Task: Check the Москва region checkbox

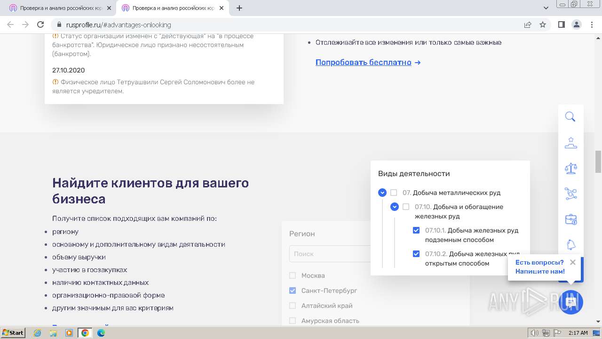Action: [293, 275]
